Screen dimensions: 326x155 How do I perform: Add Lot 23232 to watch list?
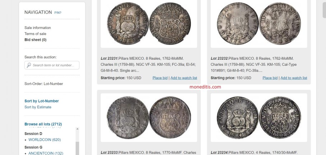click(x=294, y=78)
